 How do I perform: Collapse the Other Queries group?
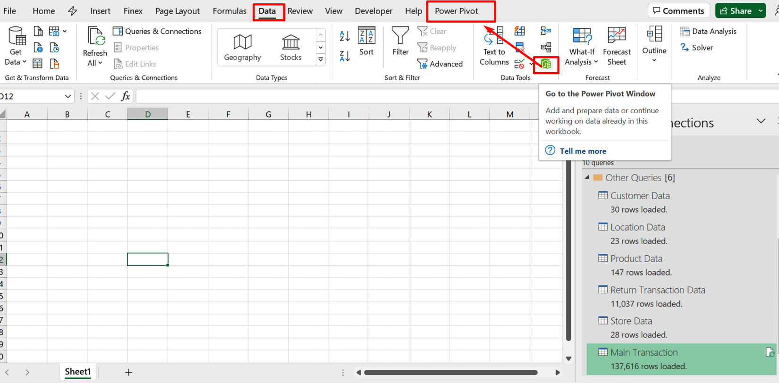tap(587, 178)
